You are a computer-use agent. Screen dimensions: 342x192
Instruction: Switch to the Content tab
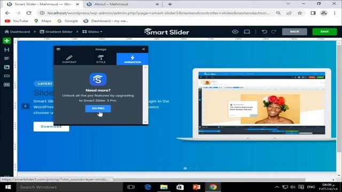tap(69, 59)
